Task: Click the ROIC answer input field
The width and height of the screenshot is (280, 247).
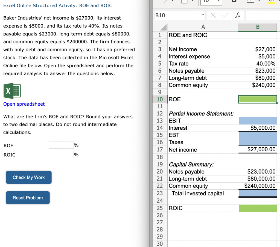Action: [61, 154]
